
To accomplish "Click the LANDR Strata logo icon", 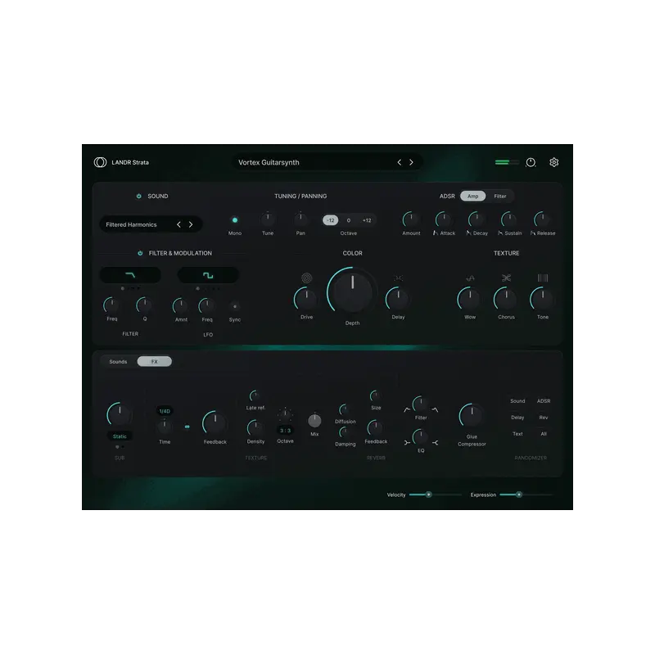I will click(100, 162).
